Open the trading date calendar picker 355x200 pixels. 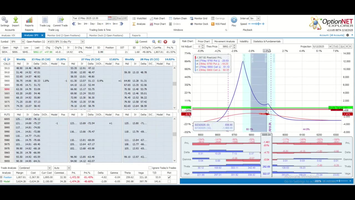tap(110, 18)
